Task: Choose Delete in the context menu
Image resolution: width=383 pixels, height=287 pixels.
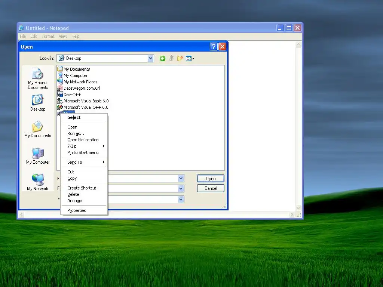Action: pos(84,194)
